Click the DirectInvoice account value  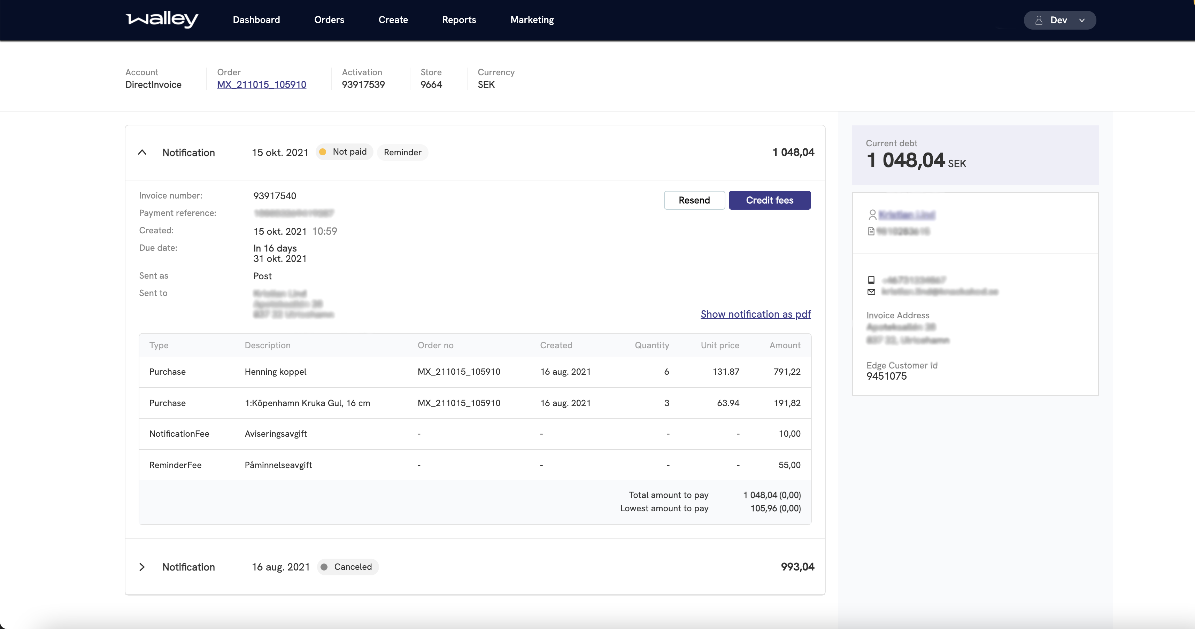[153, 84]
